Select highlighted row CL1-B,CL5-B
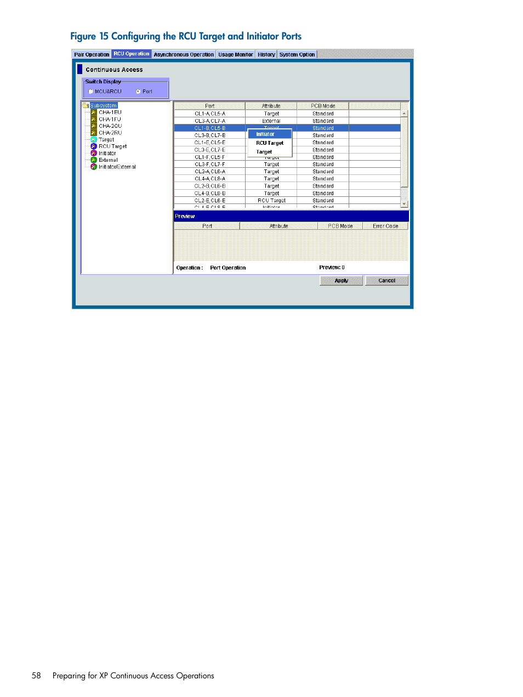The image size is (523, 697). [x=287, y=128]
